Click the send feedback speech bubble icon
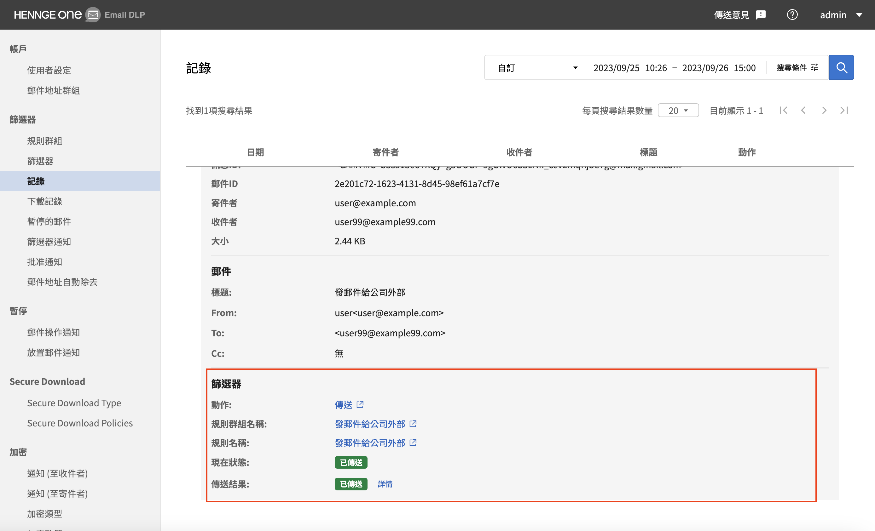 pyautogui.click(x=761, y=15)
